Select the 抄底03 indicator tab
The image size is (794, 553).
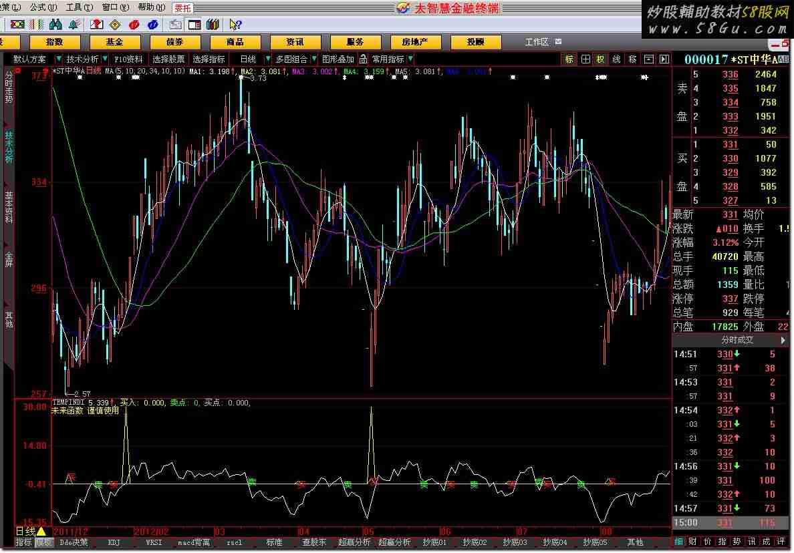pos(515,542)
